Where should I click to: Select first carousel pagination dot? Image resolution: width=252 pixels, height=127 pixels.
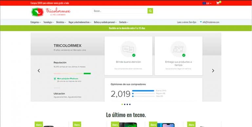coord(122,104)
